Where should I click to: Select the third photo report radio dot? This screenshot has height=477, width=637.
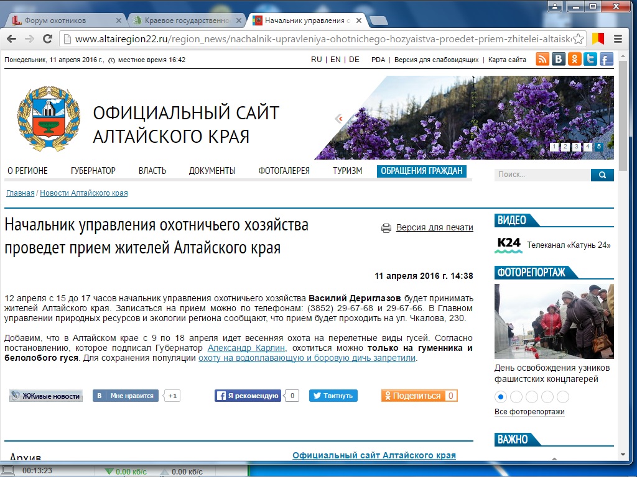pos(532,397)
